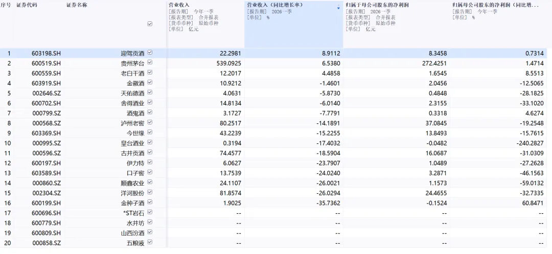This screenshot has width=552, height=254.
Task: Click the -14.1891 growth rate cell
Action: [x=328, y=123]
